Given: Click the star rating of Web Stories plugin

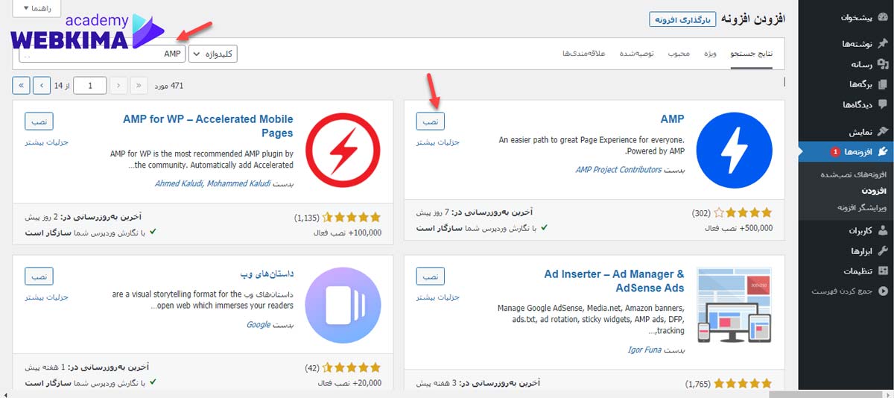Looking at the screenshot, I should pos(352,367).
